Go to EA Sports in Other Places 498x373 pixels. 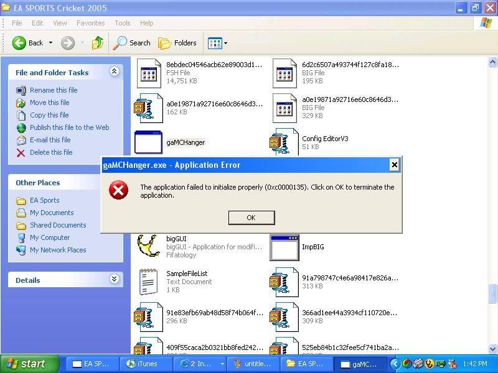coord(44,200)
